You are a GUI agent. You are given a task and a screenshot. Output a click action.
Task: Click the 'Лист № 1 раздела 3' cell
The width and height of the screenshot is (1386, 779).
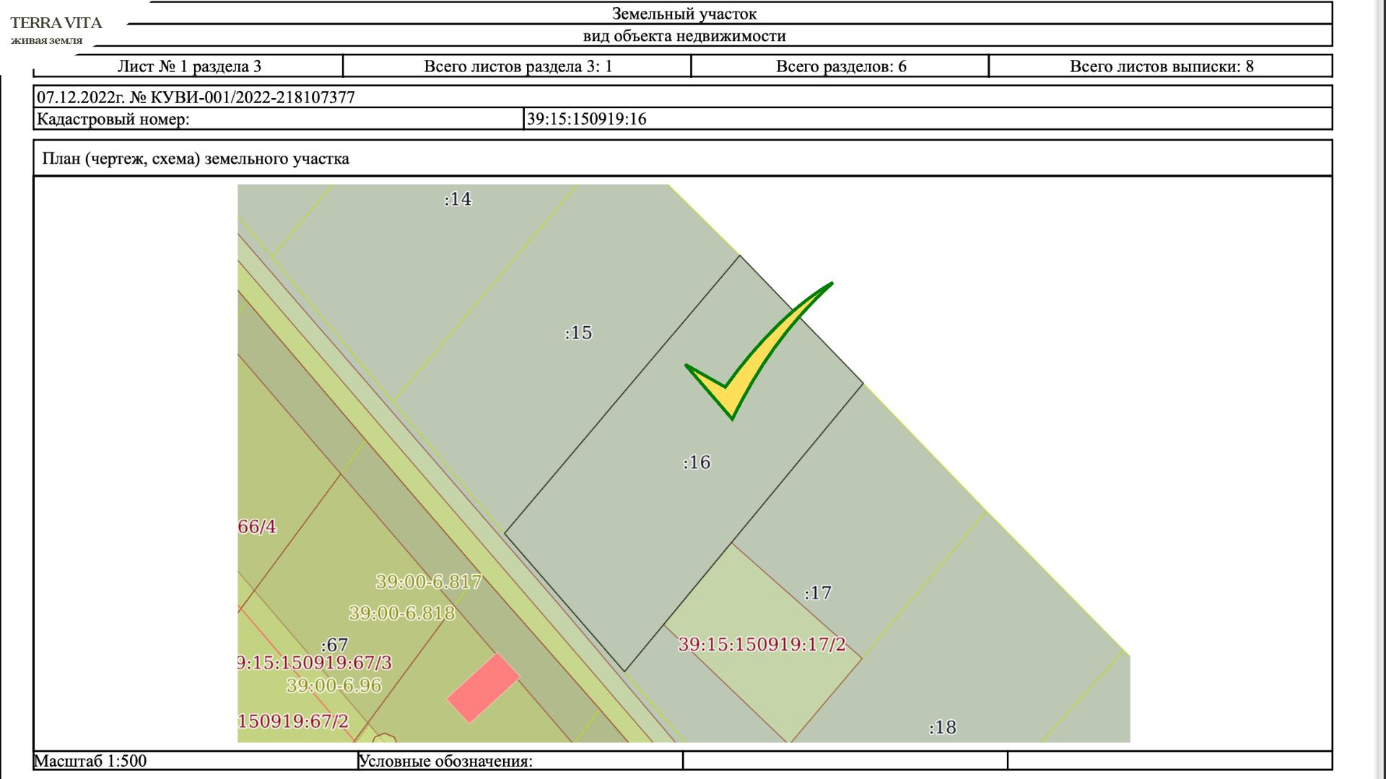click(x=189, y=66)
